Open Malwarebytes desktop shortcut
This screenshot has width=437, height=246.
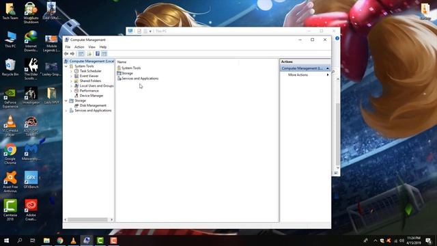(x=31, y=152)
